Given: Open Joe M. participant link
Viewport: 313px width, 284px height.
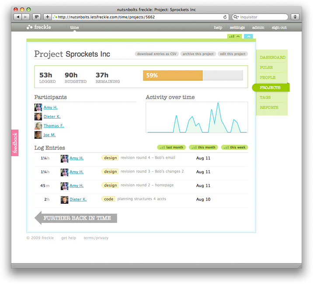Looking at the screenshot, I should coord(49,135).
